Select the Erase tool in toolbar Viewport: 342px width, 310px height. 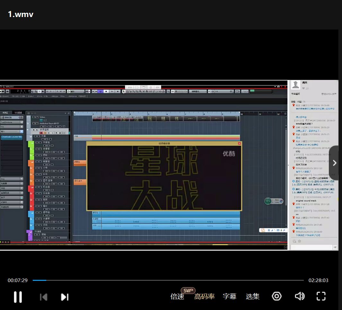tap(137, 91)
